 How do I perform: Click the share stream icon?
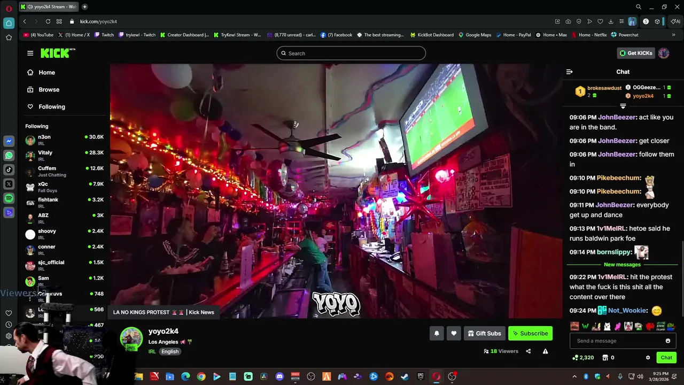[x=528, y=351]
